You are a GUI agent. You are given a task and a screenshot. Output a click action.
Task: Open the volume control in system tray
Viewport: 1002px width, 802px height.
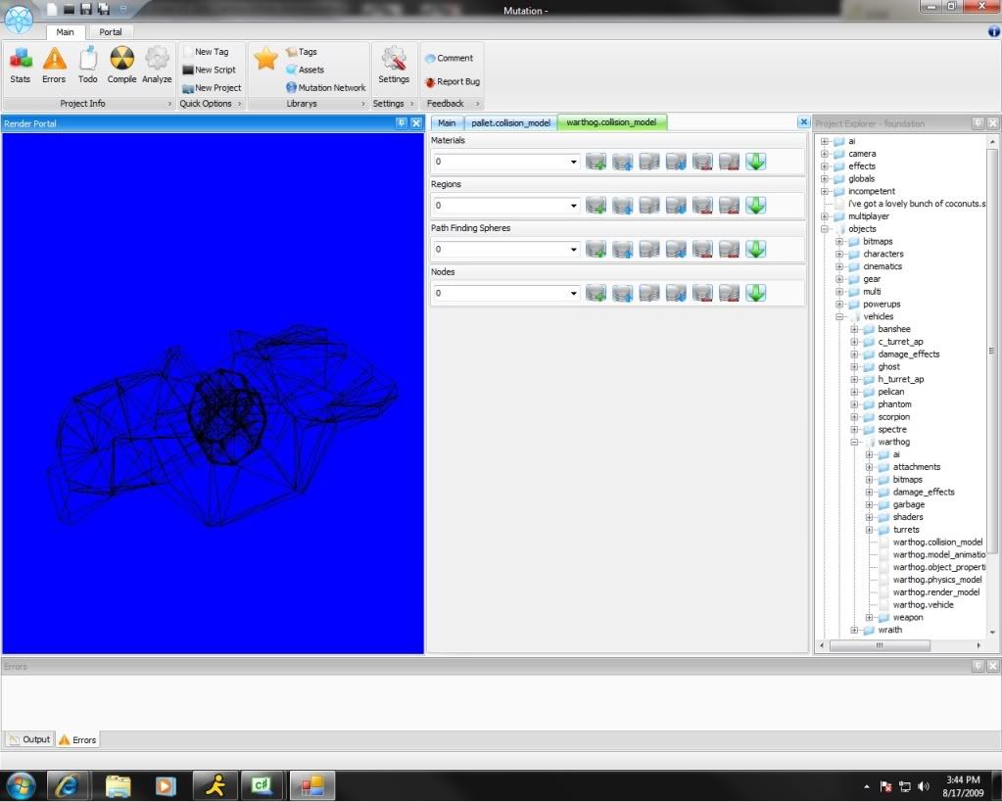[x=924, y=786]
